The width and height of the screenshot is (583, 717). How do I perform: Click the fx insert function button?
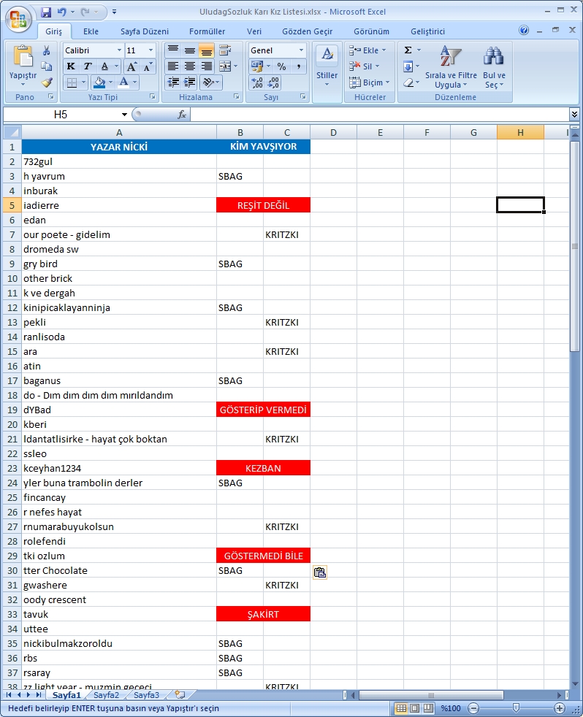pyautogui.click(x=182, y=115)
